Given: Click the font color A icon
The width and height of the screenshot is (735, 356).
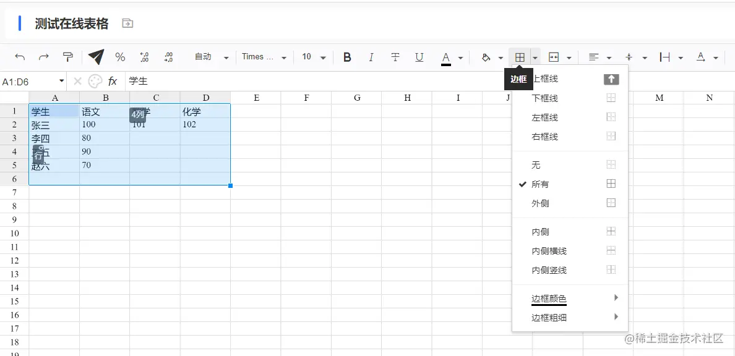Looking at the screenshot, I should [x=446, y=58].
